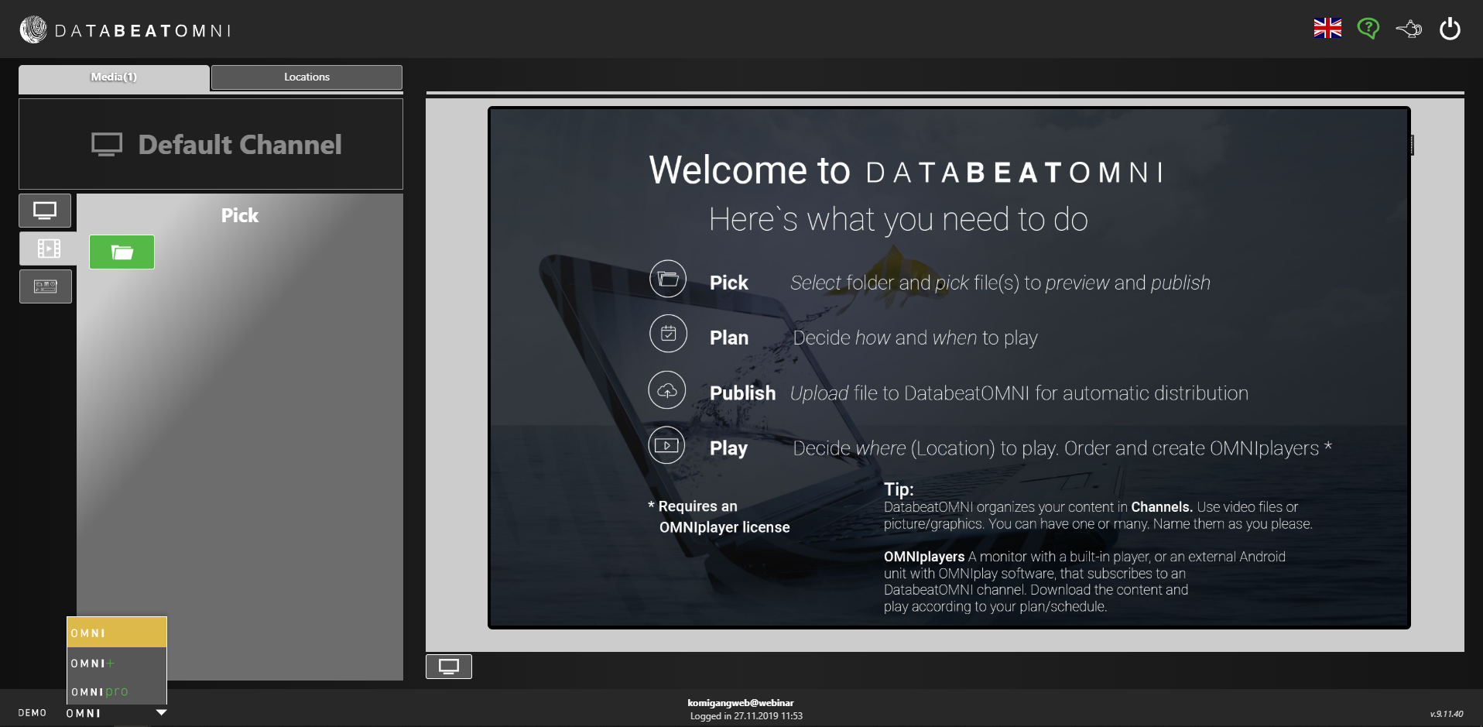Click the 'Publish' heading in welcome slide

[x=742, y=393]
